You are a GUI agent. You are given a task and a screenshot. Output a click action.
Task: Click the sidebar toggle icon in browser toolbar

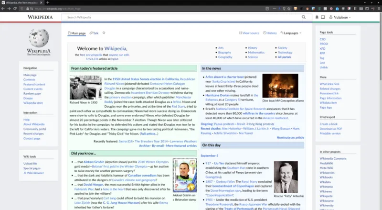(367, 9)
